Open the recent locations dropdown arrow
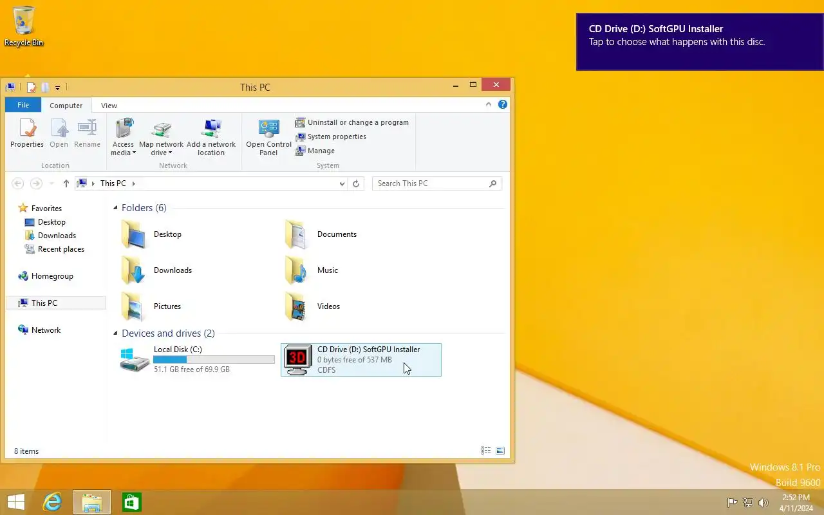This screenshot has width=824, height=515. 51,183
